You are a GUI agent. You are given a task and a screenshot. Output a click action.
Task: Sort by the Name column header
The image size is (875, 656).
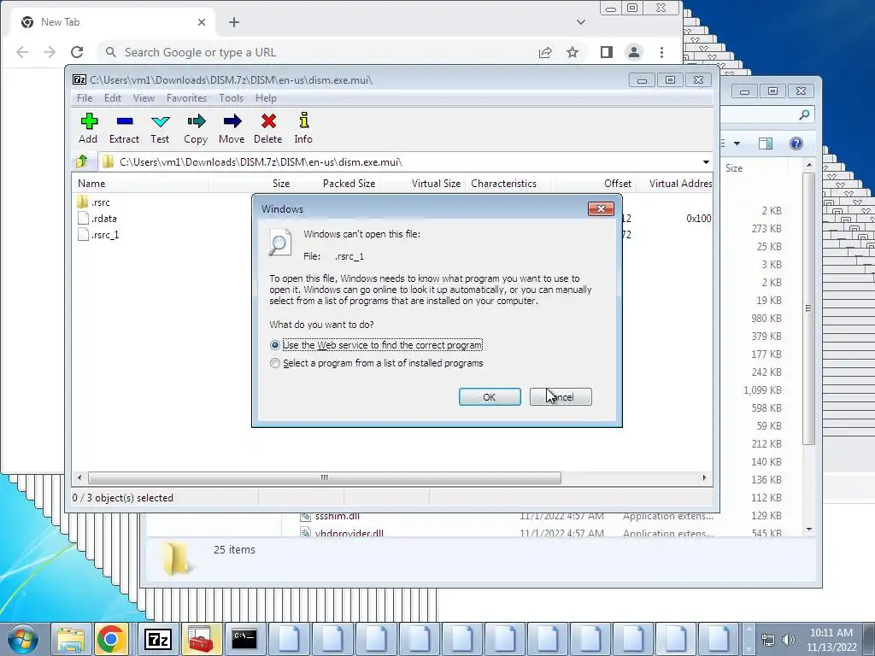tap(140, 184)
